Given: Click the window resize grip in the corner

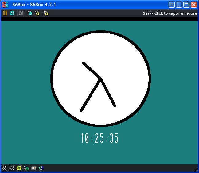Looking at the screenshot, I should point(196,170).
